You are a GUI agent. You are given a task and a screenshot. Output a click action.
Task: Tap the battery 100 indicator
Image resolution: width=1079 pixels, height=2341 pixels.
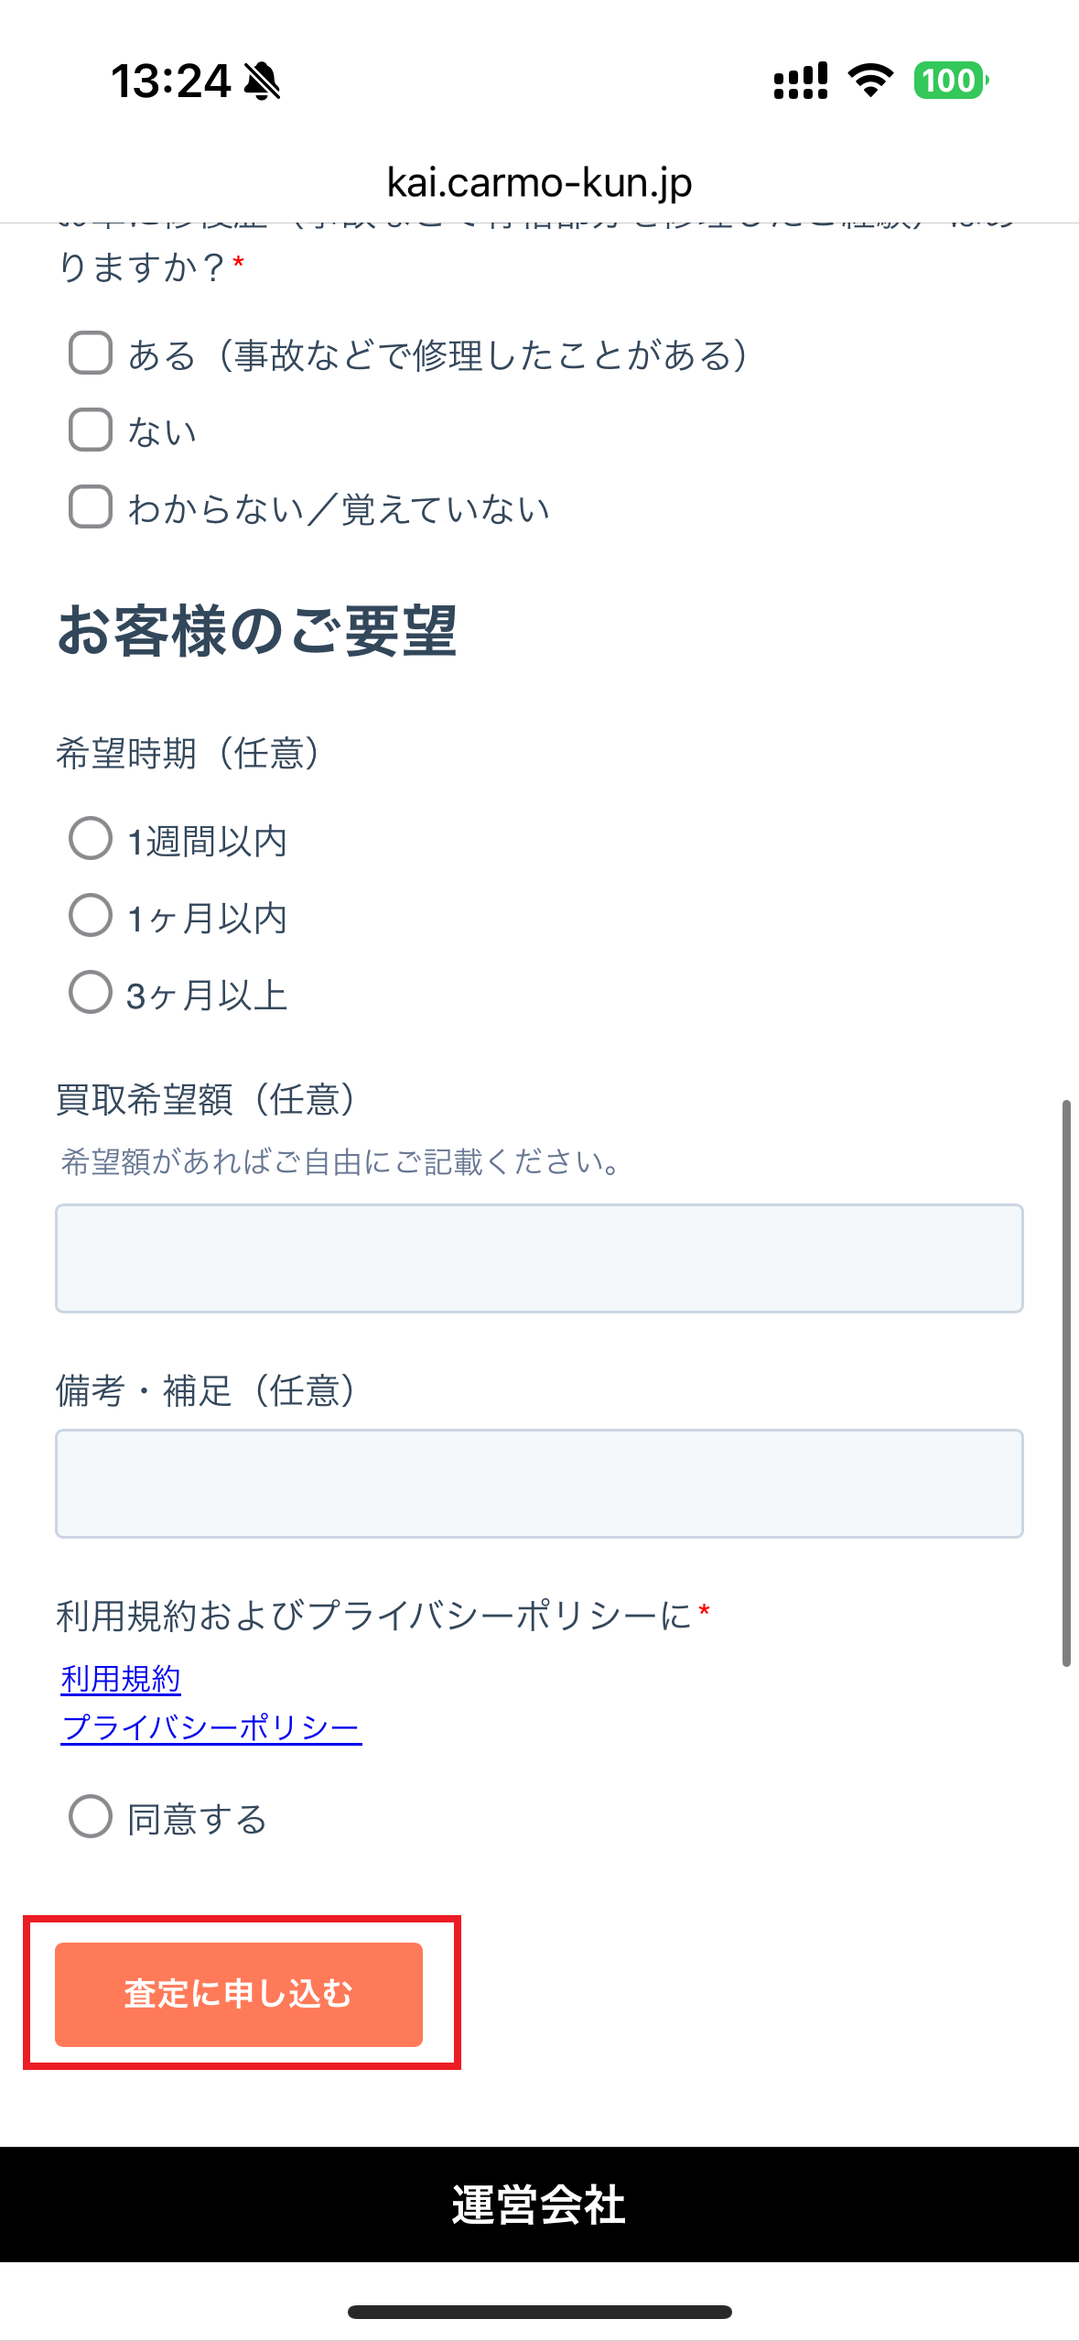pyautogui.click(x=950, y=82)
